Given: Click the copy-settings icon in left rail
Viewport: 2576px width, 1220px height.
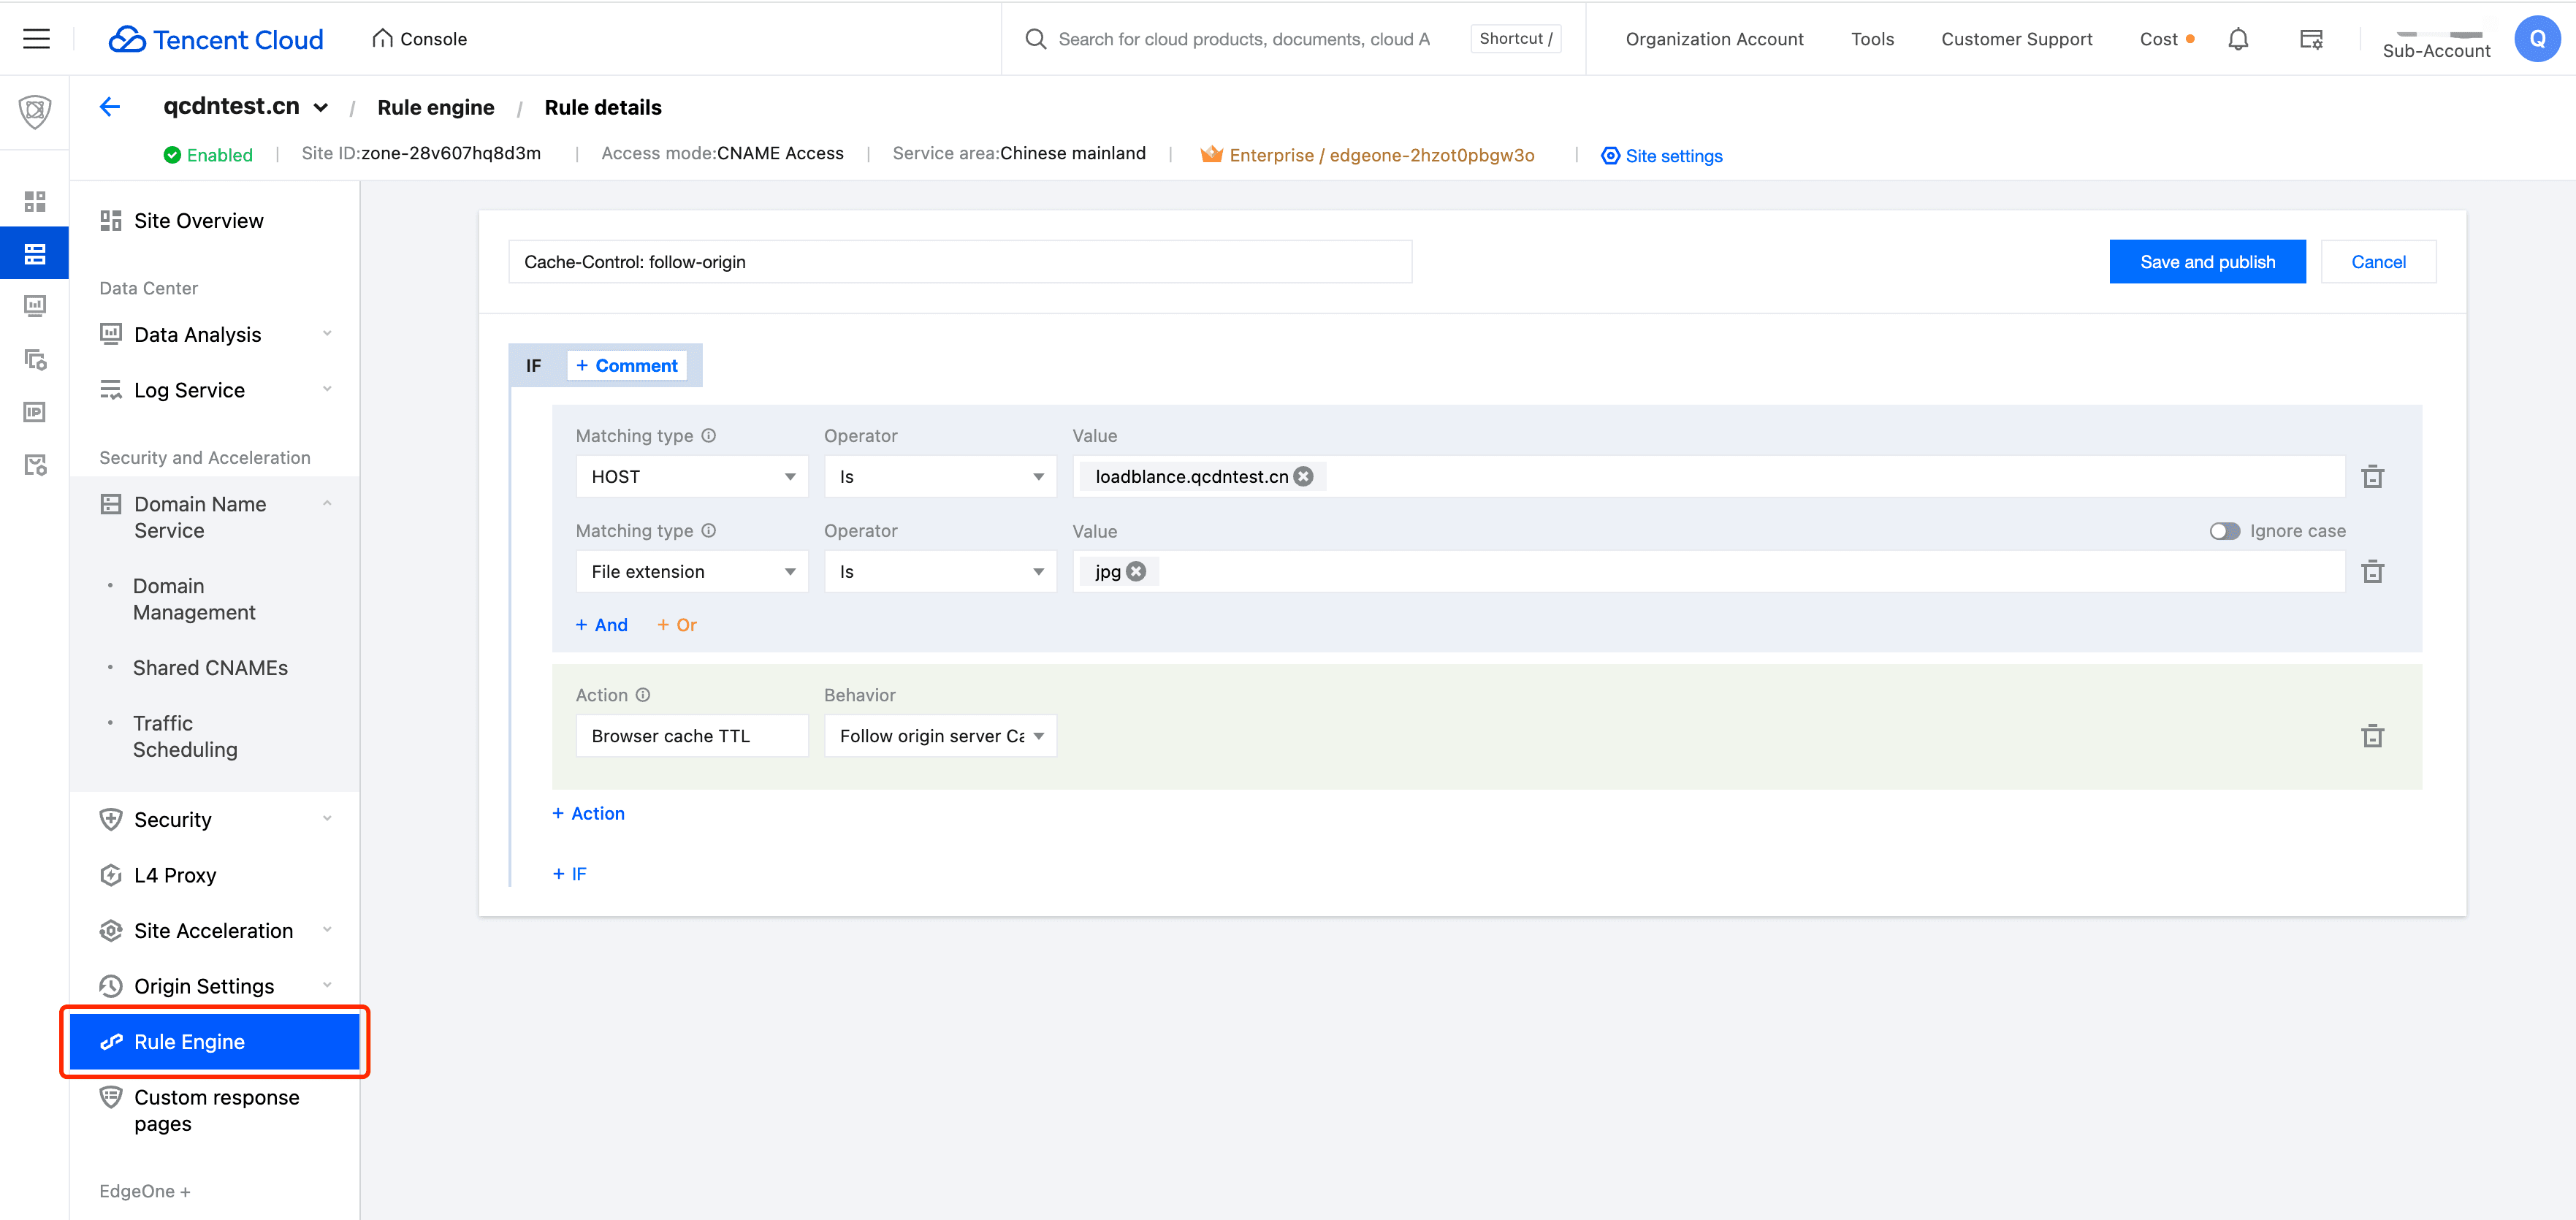Looking at the screenshot, I should pyautogui.click(x=35, y=359).
